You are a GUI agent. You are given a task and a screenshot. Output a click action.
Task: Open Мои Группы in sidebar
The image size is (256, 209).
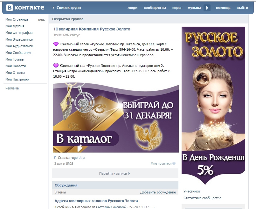tap(15, 59)
